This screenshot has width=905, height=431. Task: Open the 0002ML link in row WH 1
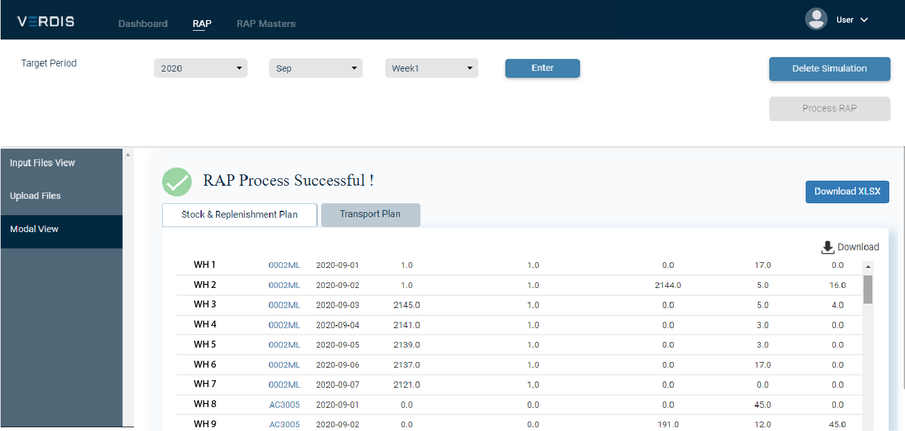284,265
